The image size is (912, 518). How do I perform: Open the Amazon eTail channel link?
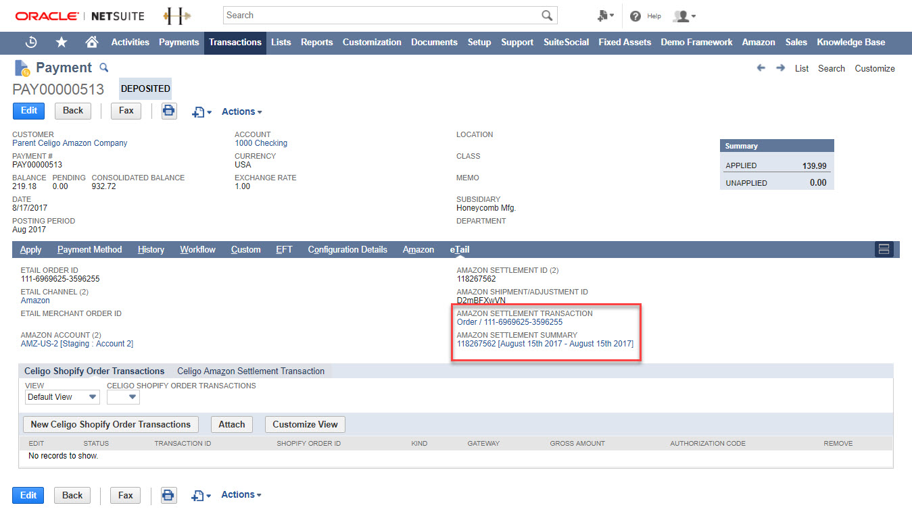pyautogui.click(x=35, y=301)
